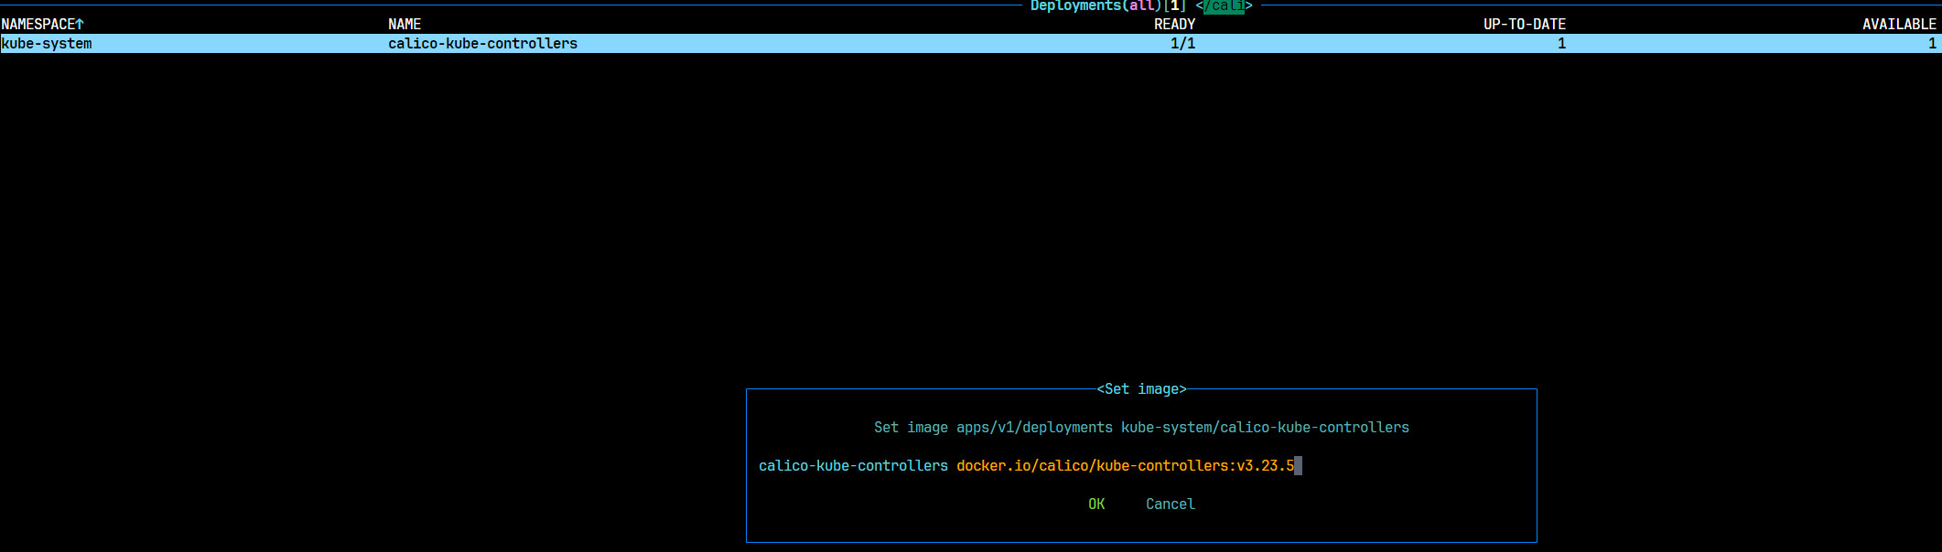Click the kube-system/calico-kube-controllers description text
Viewport: 1942px width, 552px height.
point(1265,428)
